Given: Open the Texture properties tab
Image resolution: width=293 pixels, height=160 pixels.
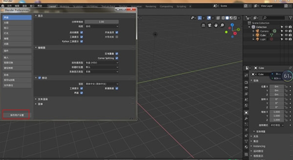Looking at the screenshot, I should pos(246,154).
